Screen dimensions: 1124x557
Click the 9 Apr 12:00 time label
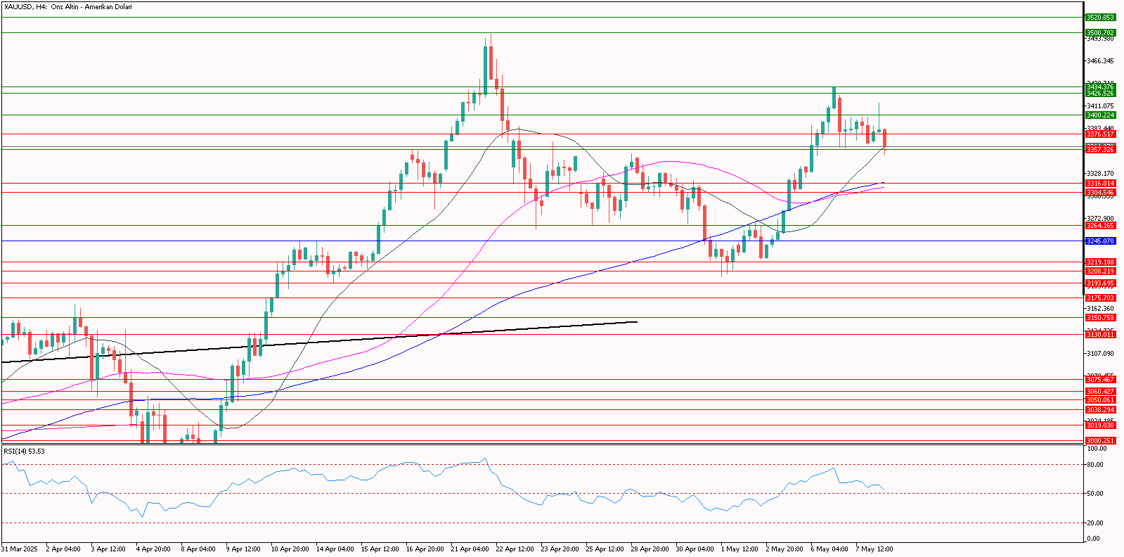click(x=243, y=549)
